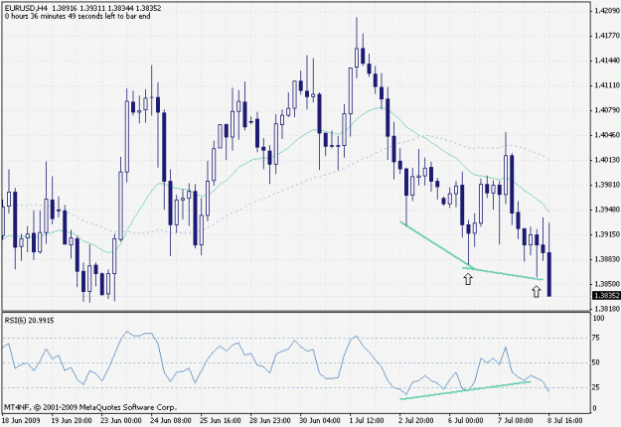Click the RSI(6) 20.9915 indicator label
Viewport: 621px width, 427px height.
click(29, 320)
